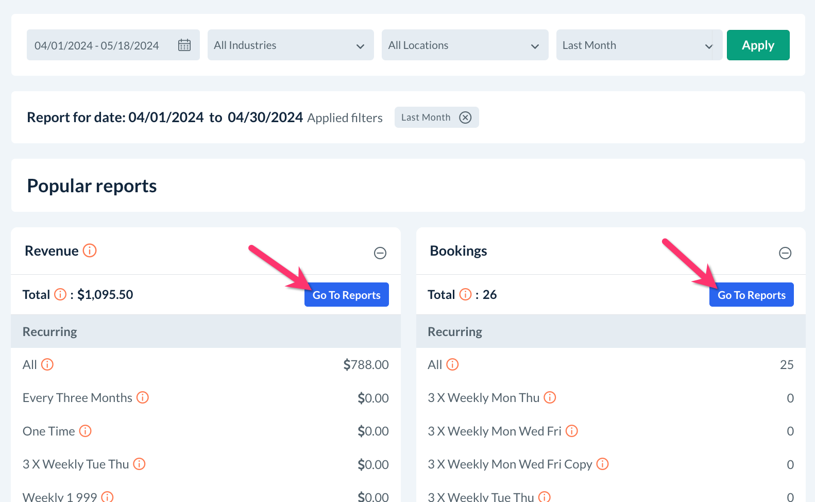Click the info icon next to Revenue
Image resolution: width=815 pixels, height=502 pixels.
pos(90,250)
